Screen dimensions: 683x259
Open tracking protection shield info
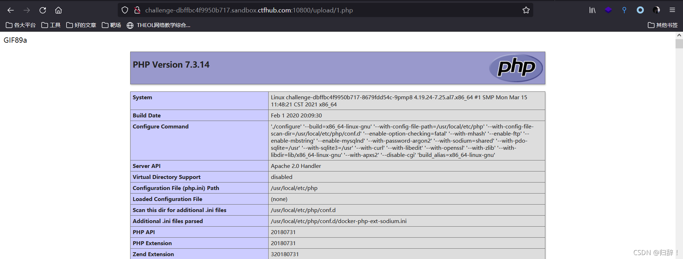coord(125,10)
